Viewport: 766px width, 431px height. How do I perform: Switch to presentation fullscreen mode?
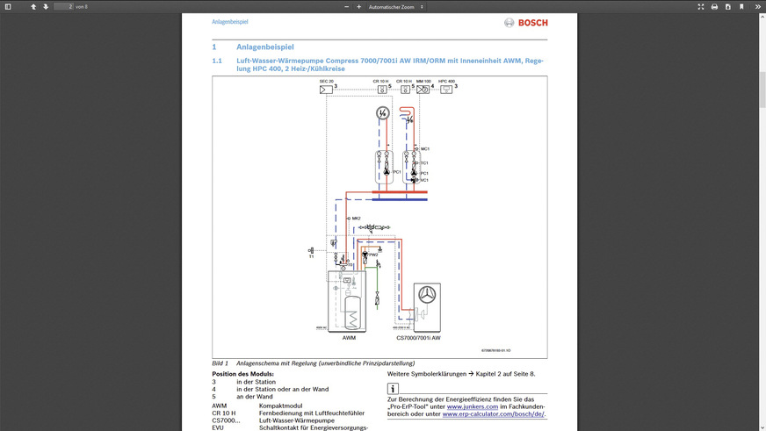[x=700, y=6]
